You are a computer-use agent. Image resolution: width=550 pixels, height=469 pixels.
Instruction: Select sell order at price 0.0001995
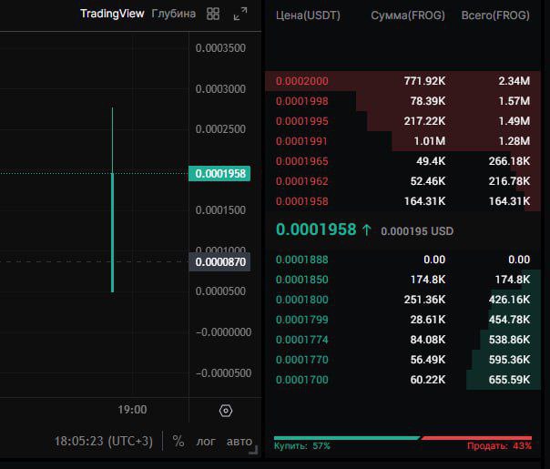pos(402,121)
